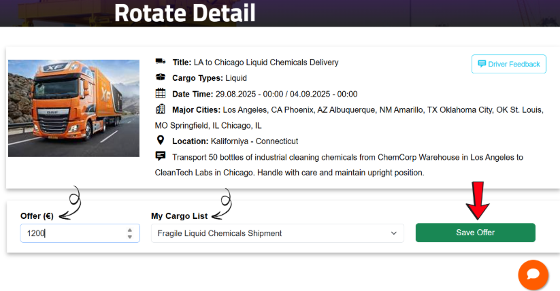Increase the offer with the up arrow

[x=129, y=230]
